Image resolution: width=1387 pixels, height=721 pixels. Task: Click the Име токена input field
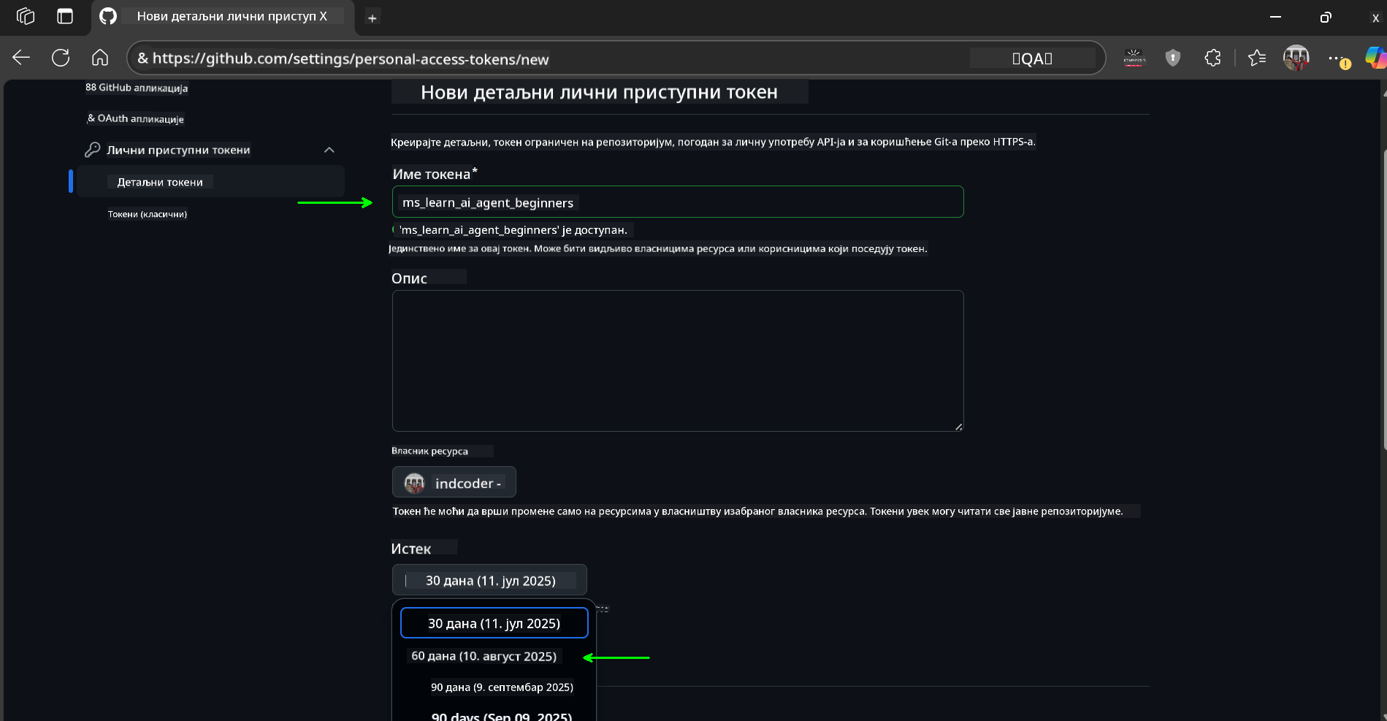678,202
